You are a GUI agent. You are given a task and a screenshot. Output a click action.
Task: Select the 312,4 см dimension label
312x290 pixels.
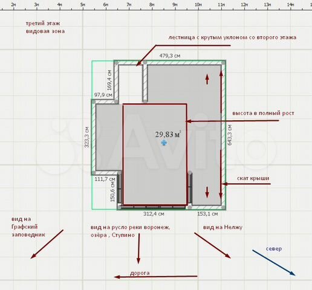[154, 214]
